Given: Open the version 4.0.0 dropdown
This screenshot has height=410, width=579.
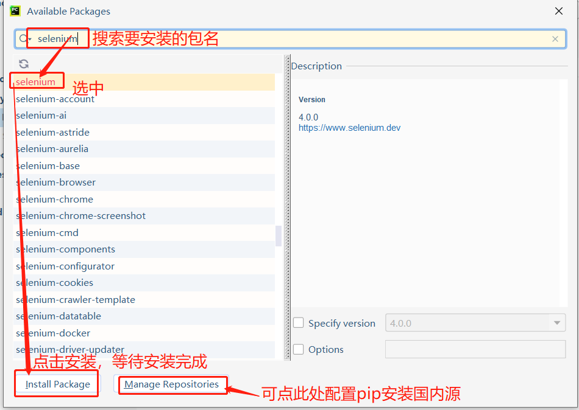Looking at the screenshot, I should pyautogui.click(x=556, y=323).
